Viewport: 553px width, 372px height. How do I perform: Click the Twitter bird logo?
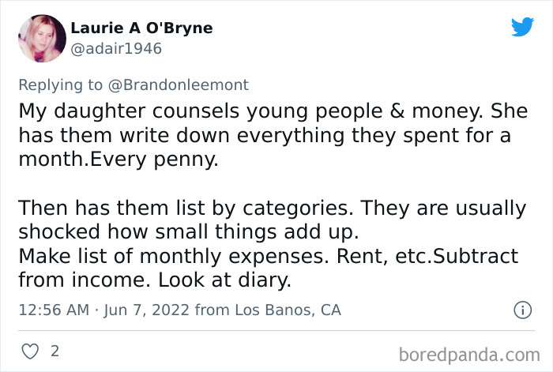point(522,28)
